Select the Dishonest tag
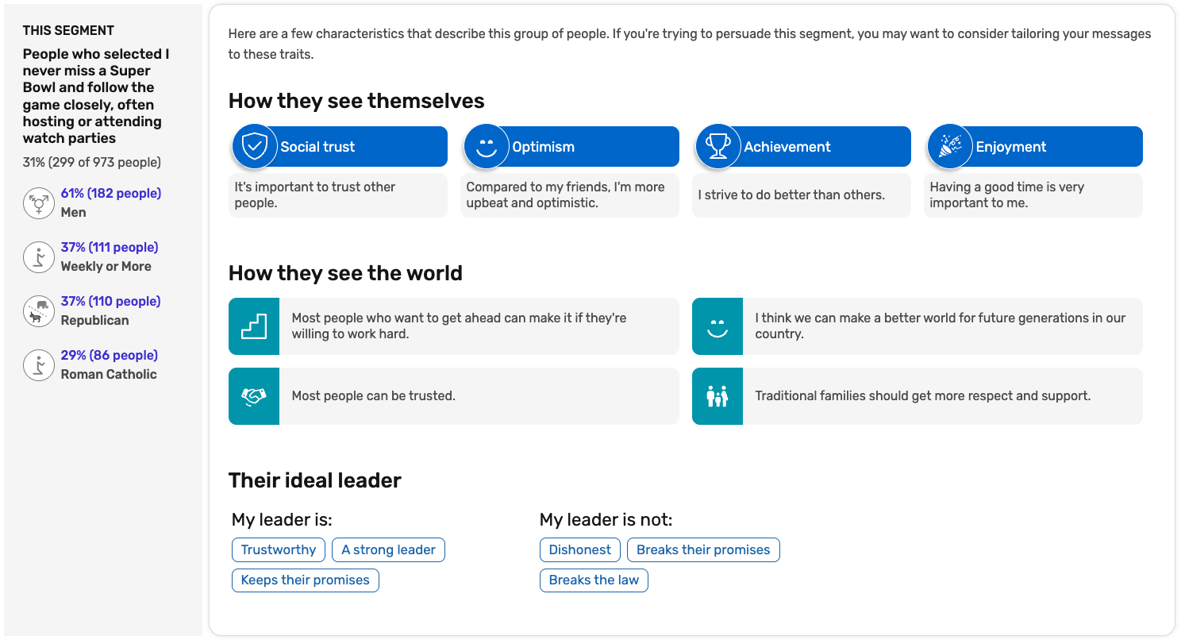The width and height of the screenshot is (1181, 640). tap(580, 549)
